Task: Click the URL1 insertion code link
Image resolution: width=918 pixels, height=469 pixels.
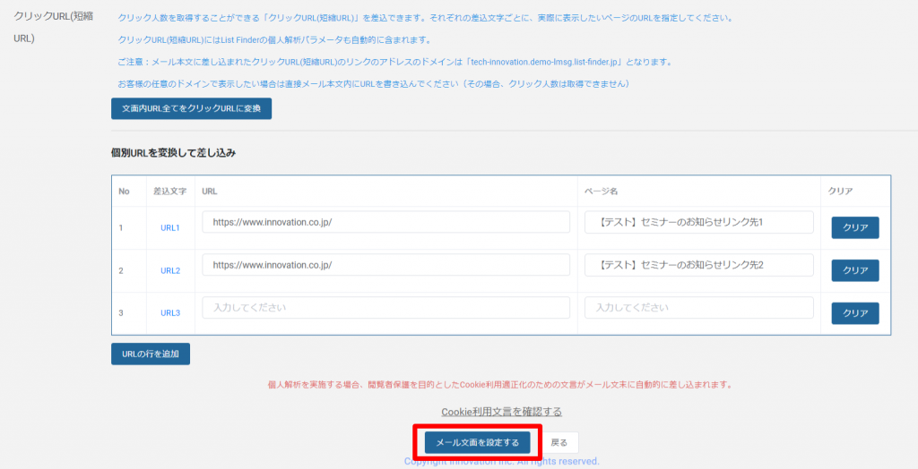Action: click(170, 227)
